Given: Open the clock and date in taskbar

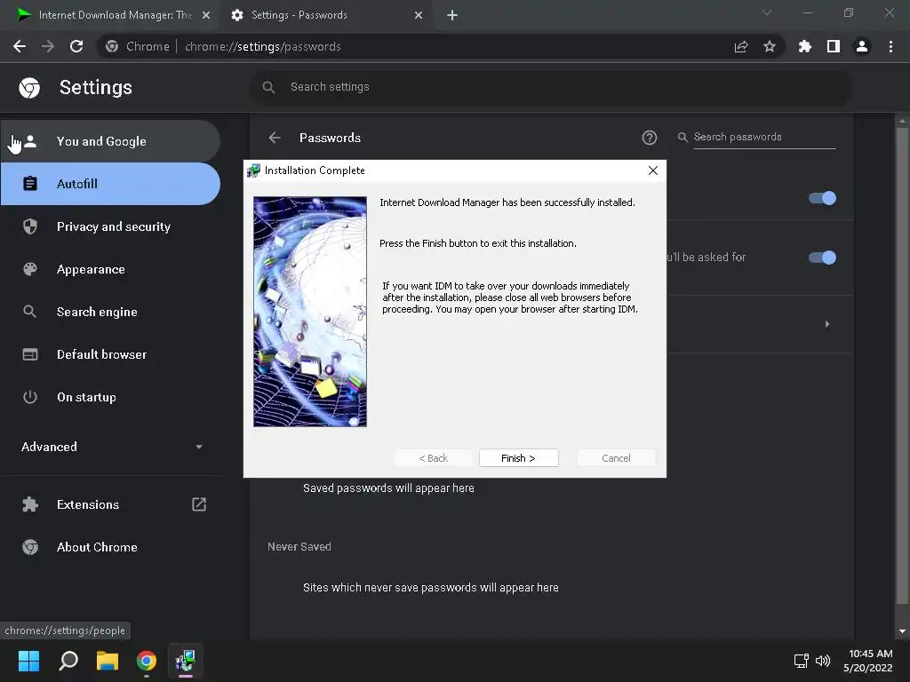Looking at the screenshot, I should (x=869, y=661).
